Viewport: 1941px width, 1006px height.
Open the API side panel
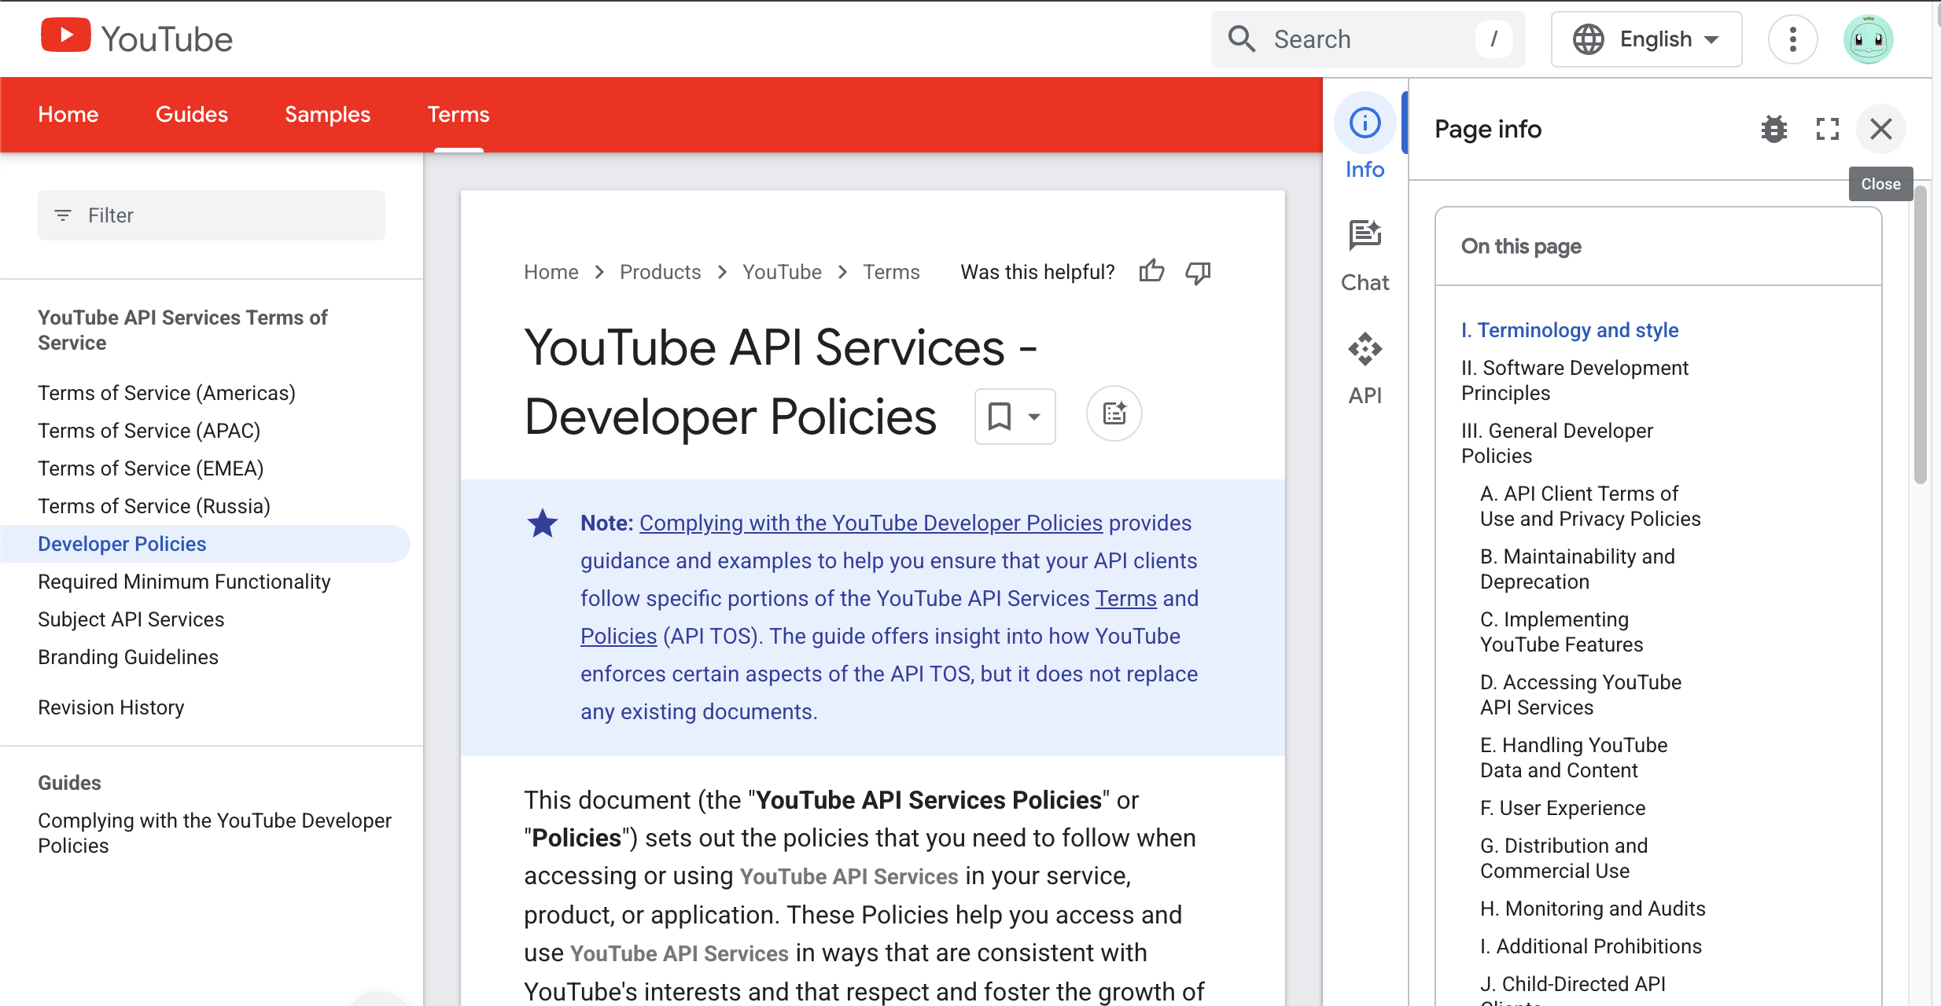[1365, 369]
